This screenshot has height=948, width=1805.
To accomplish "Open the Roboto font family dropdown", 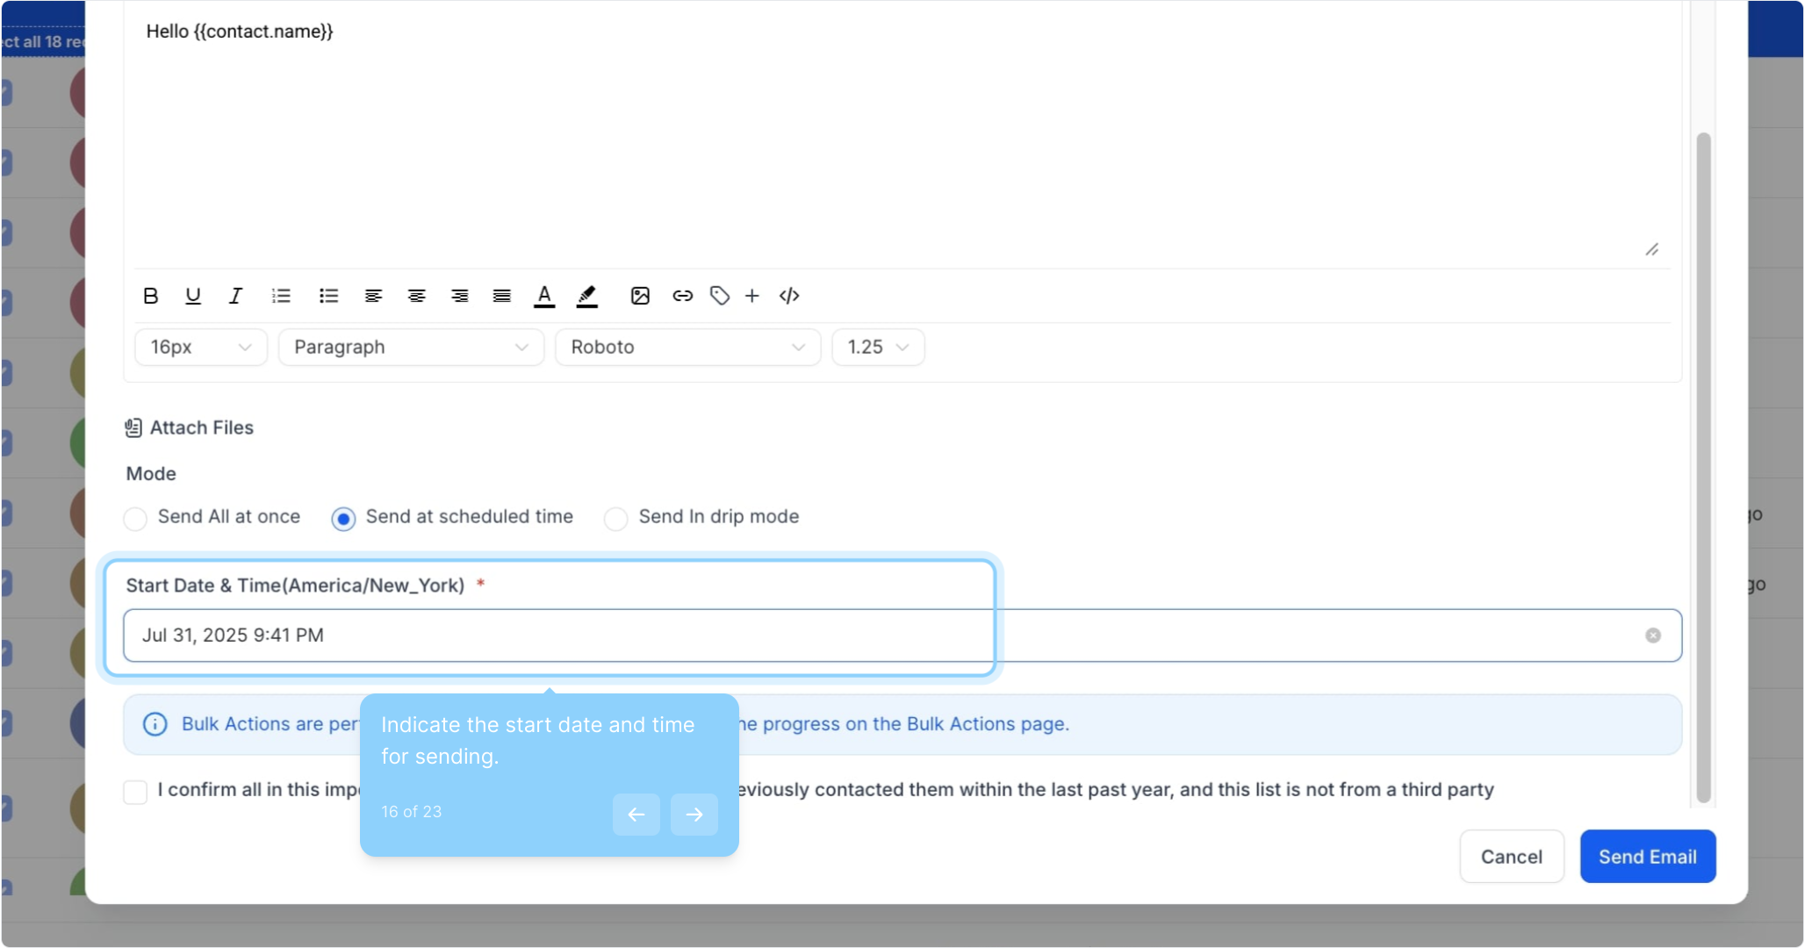I will click(x=687, y=347).
